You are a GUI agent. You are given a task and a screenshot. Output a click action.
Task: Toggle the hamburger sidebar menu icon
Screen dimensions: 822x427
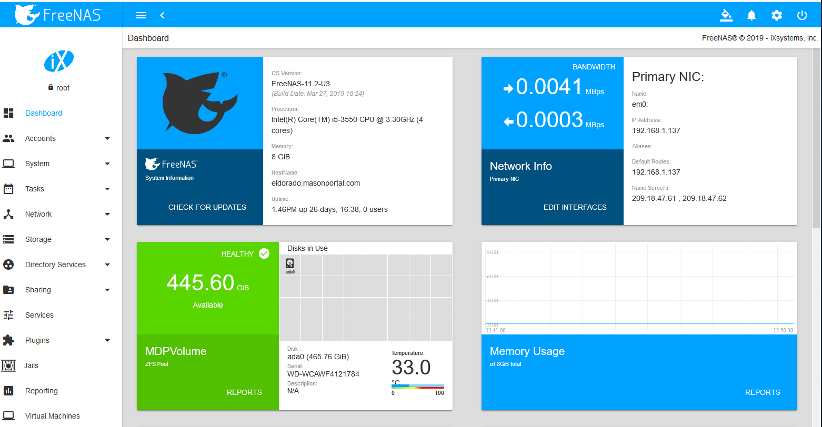(141, 15)
